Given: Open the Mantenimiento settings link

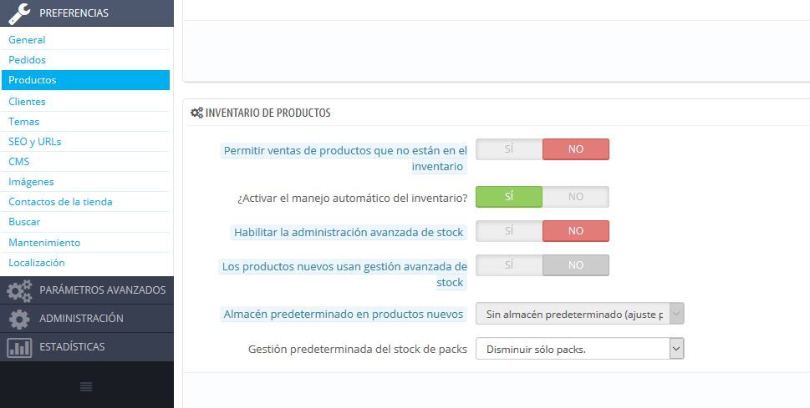Looking at the screenshot, I should 44,243.
